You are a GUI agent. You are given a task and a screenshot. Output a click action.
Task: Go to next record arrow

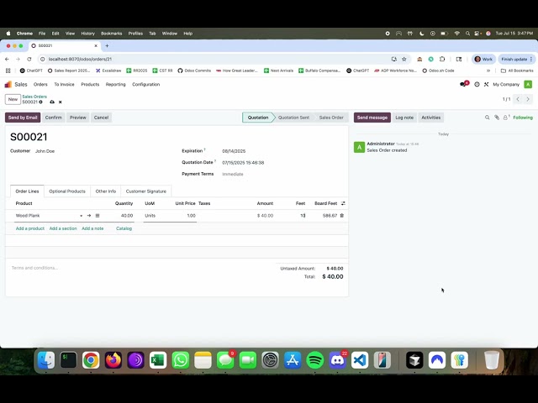[x=528, y=99]
